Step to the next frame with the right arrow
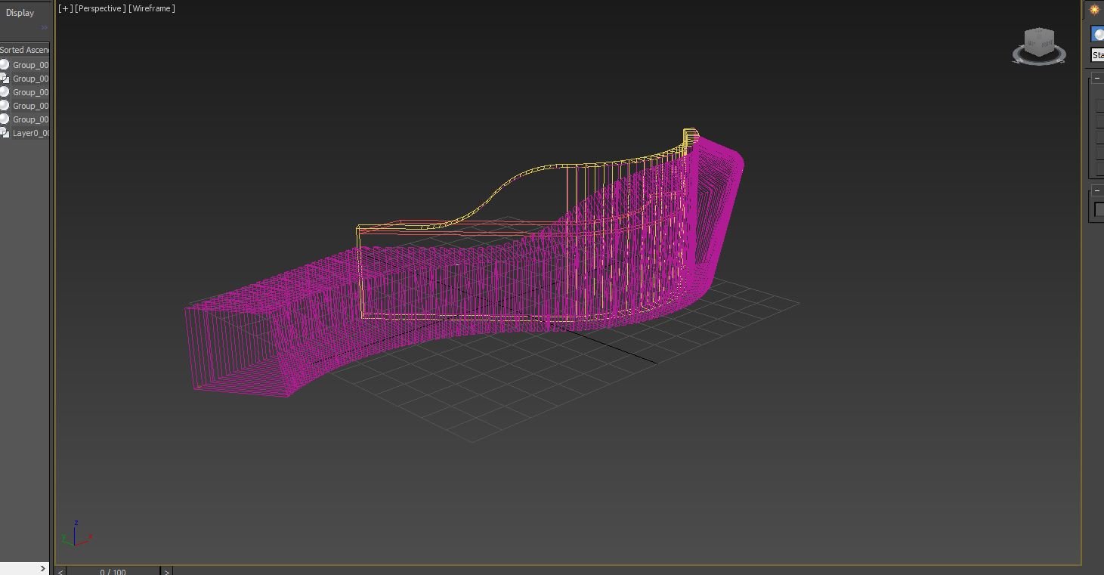The width and height of the screenshot is (1104, 575). pyautogui.click(x=166, y=572)
